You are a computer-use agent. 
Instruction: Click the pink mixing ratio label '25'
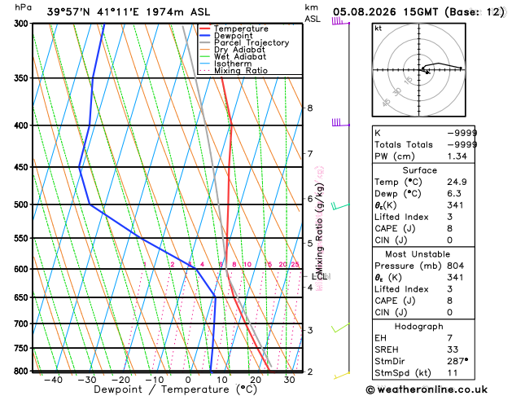tap(295, 264)
